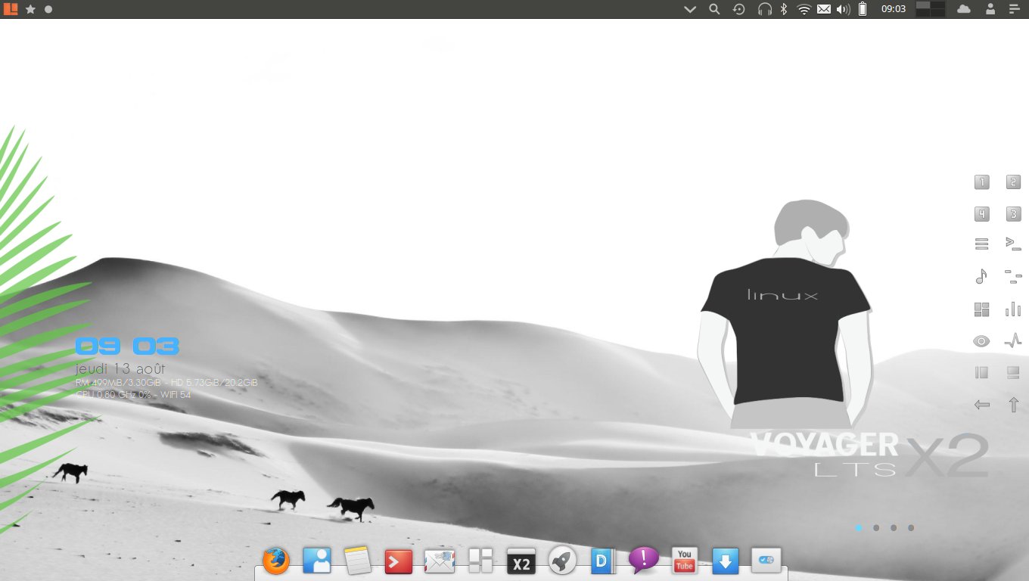Viewport: 1029px width, 581px height.
Task: Open the three-lines menu icon in side panel
Action: [981, 244]
